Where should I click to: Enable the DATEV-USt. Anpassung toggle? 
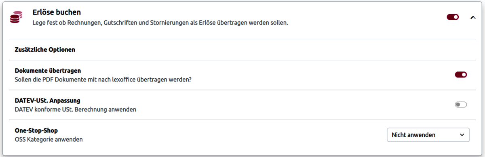(x=461, y=105)
